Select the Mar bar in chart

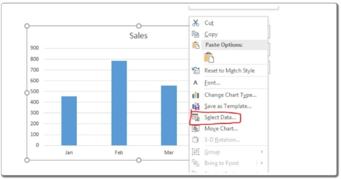169,115
